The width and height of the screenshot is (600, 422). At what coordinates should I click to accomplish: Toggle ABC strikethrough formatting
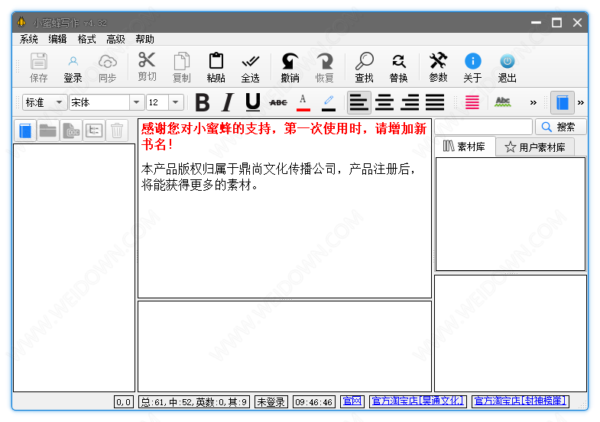click(278, 102)
